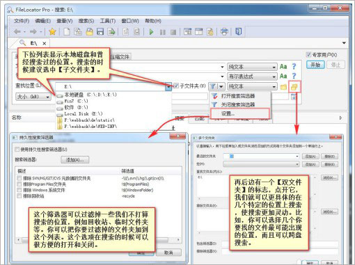
Task: Toggle case Aa icon on 布尔表达式 row
Action: coord(283,76)
